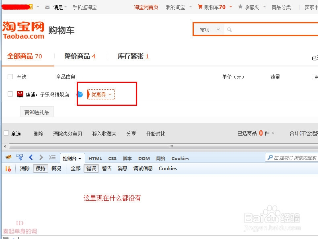The width and height of the screenshot is (318, 239).
Task: Activate the Firebug element inspector icon
Action: [x=20, y=157]
